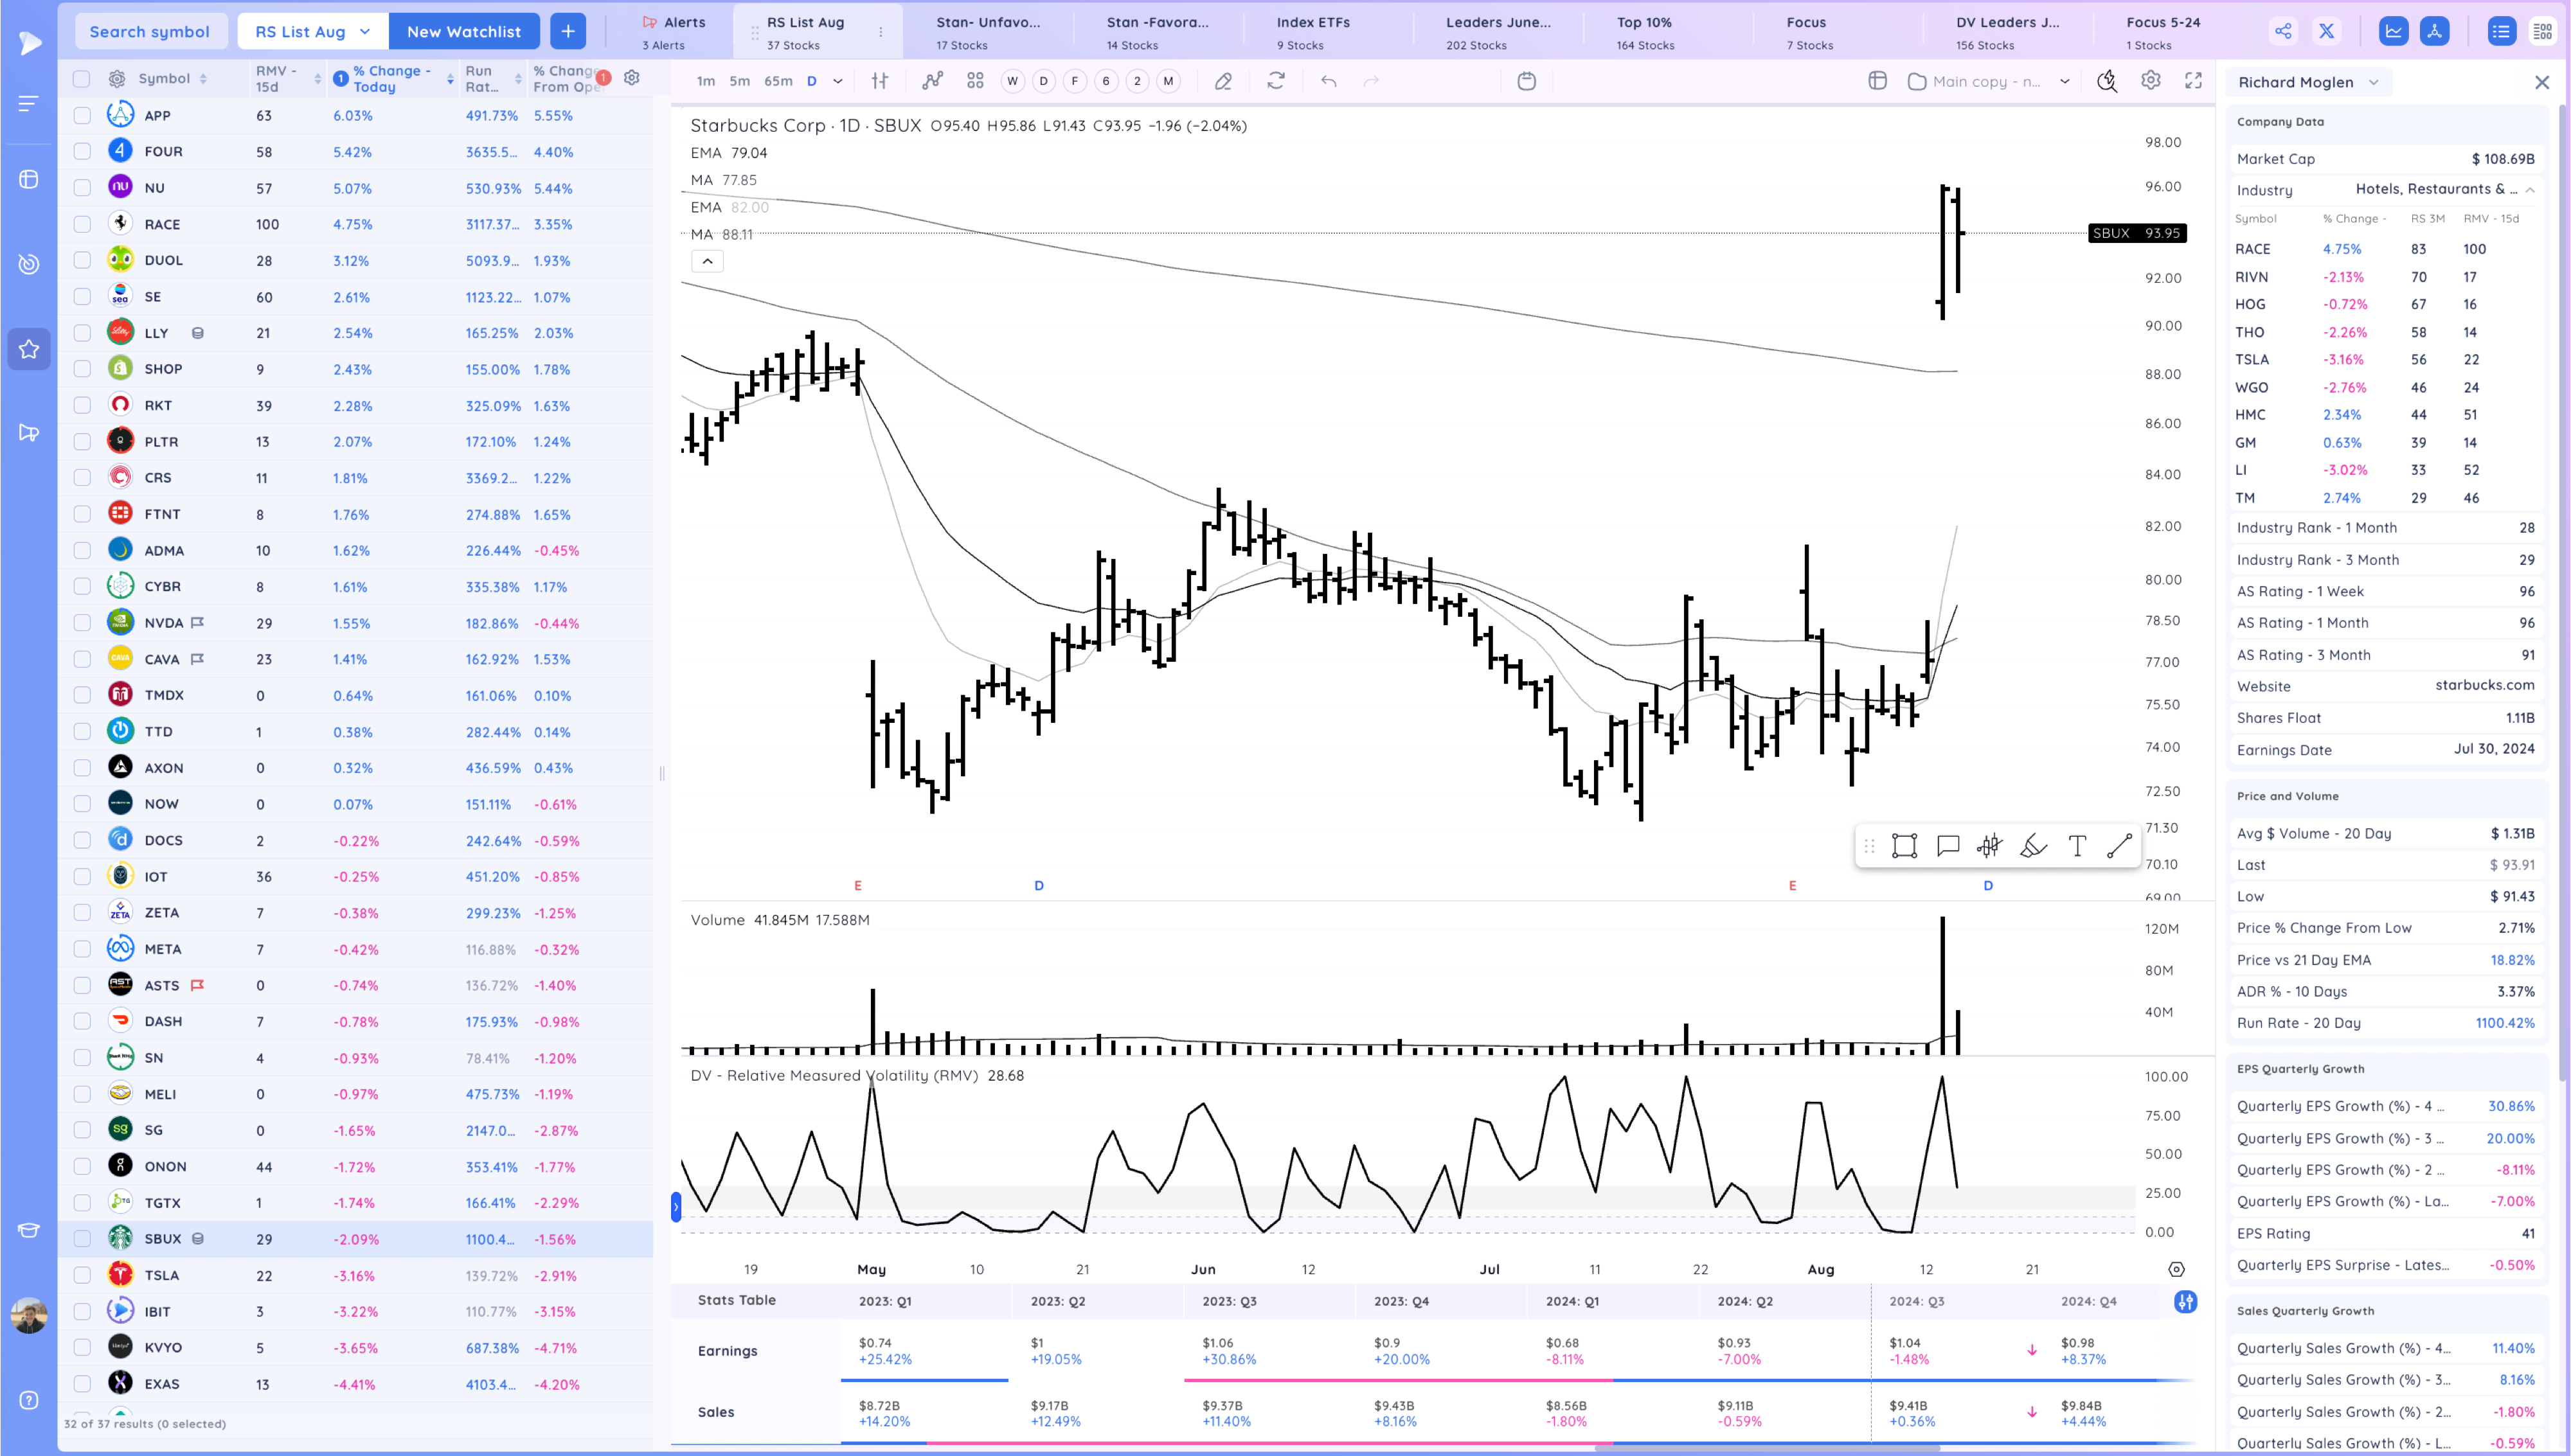Select the rectangle drawing tool
The width and height of the screenshot is (2571, 1456).
click(1904, 846)
